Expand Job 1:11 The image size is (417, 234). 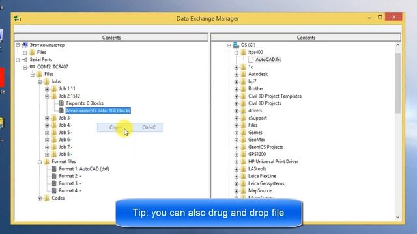click(x=47, y=89)
